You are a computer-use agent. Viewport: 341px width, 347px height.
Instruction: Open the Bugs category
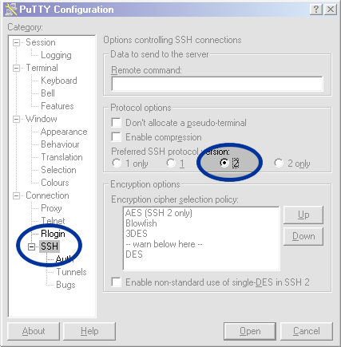65,285
